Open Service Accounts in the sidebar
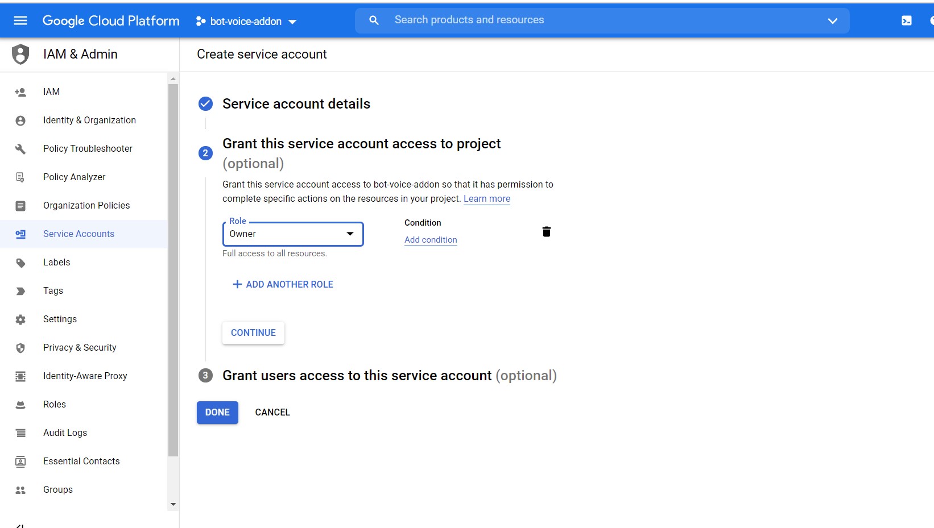934x528 pixels. (78, 234)
